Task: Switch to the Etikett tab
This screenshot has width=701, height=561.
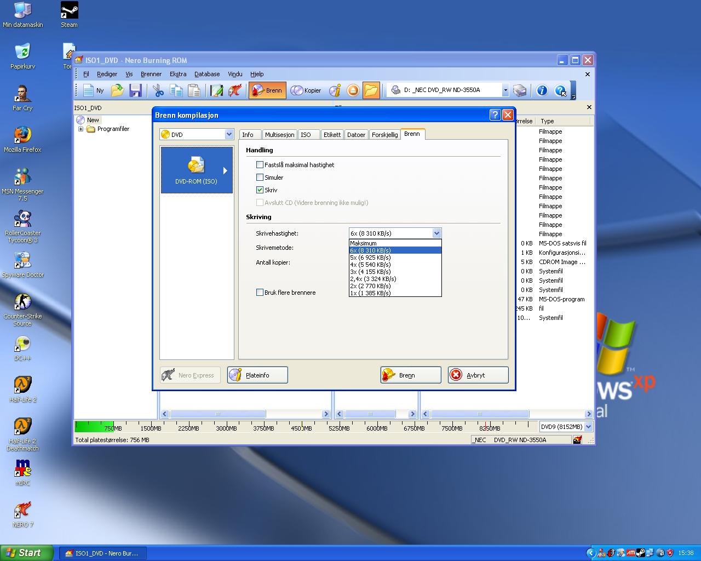Action: point(332,135)
